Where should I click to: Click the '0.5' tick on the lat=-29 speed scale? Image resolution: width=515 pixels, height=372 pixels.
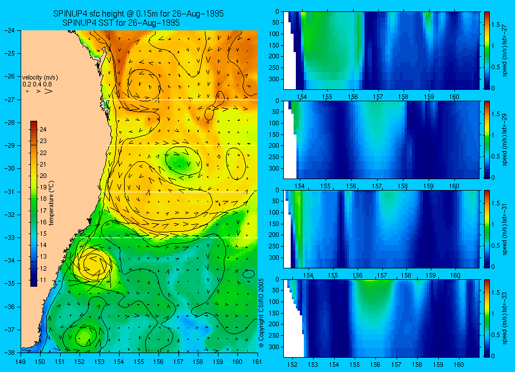pyautogui.click(x=496, y=156)
